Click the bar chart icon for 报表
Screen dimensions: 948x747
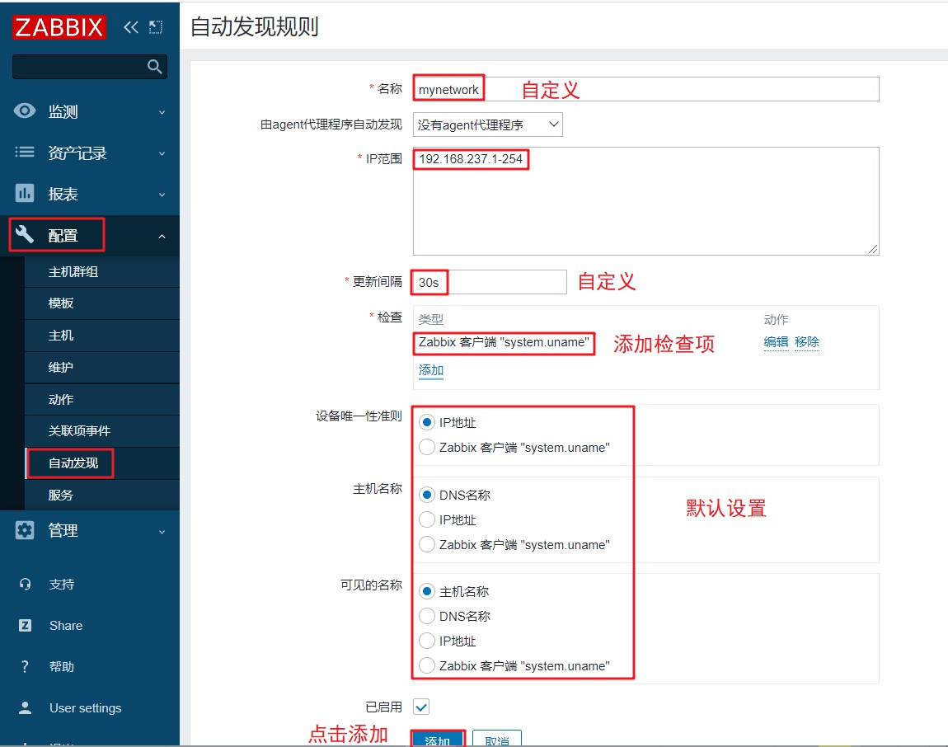coord(25,194)
